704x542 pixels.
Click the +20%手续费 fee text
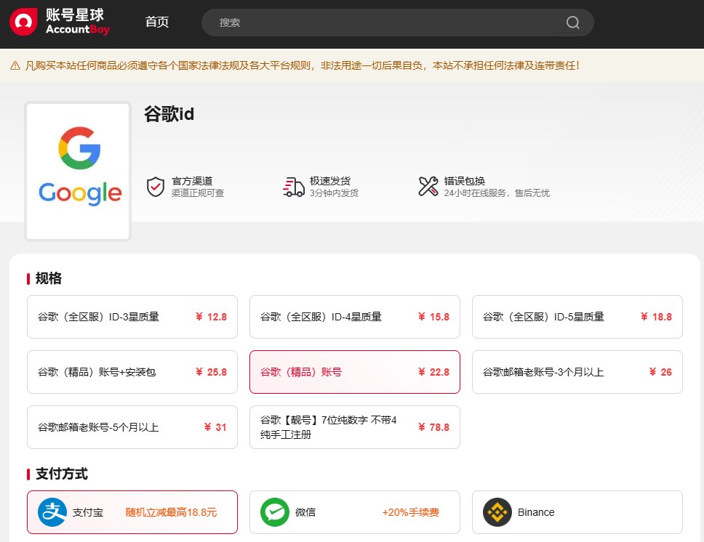click(410, 512)
